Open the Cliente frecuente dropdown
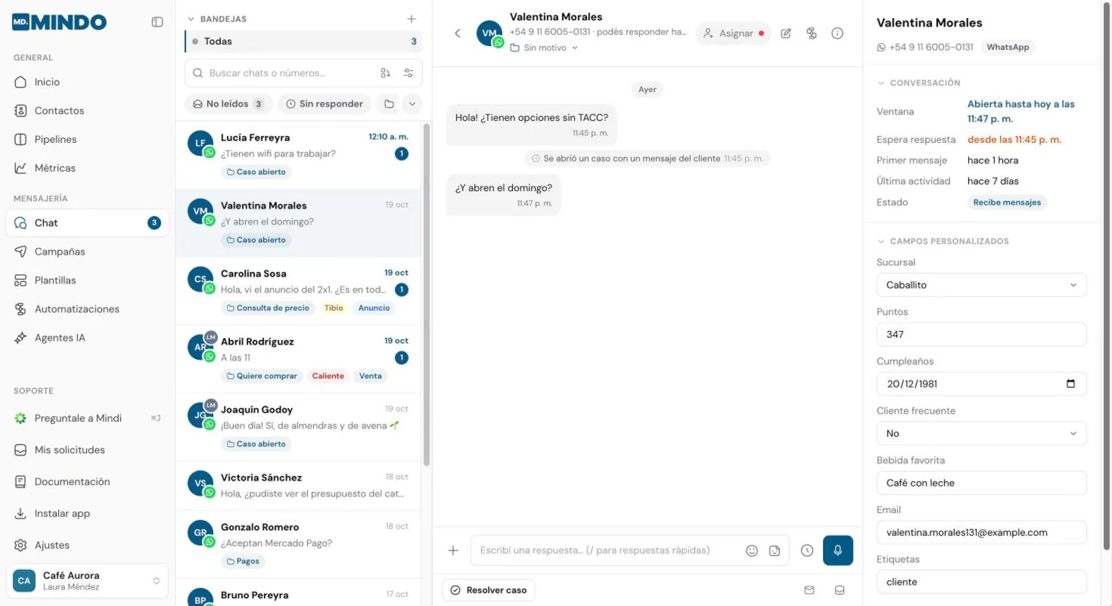 tap(981, 434)
